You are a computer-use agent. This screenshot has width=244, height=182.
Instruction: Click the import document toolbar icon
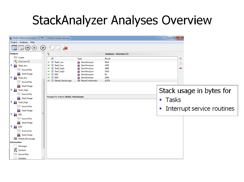tap(52, 48)
